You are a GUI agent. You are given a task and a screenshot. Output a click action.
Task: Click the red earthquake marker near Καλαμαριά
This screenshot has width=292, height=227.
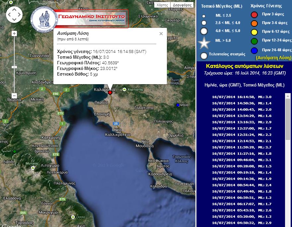[110, 93]
